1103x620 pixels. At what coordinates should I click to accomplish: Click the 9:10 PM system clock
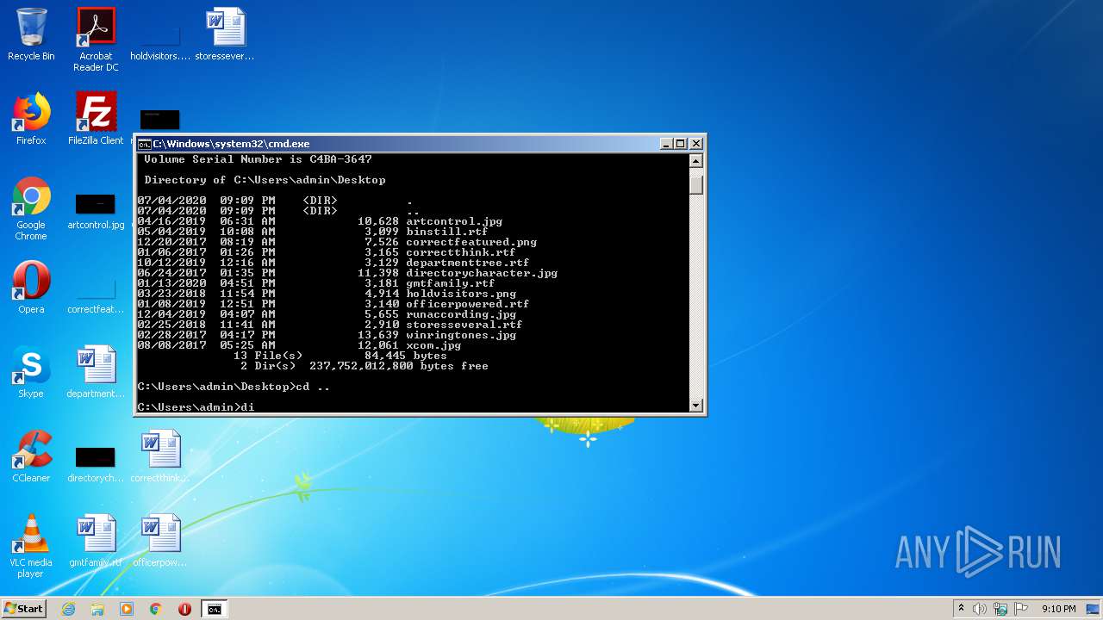[1058, 609]
